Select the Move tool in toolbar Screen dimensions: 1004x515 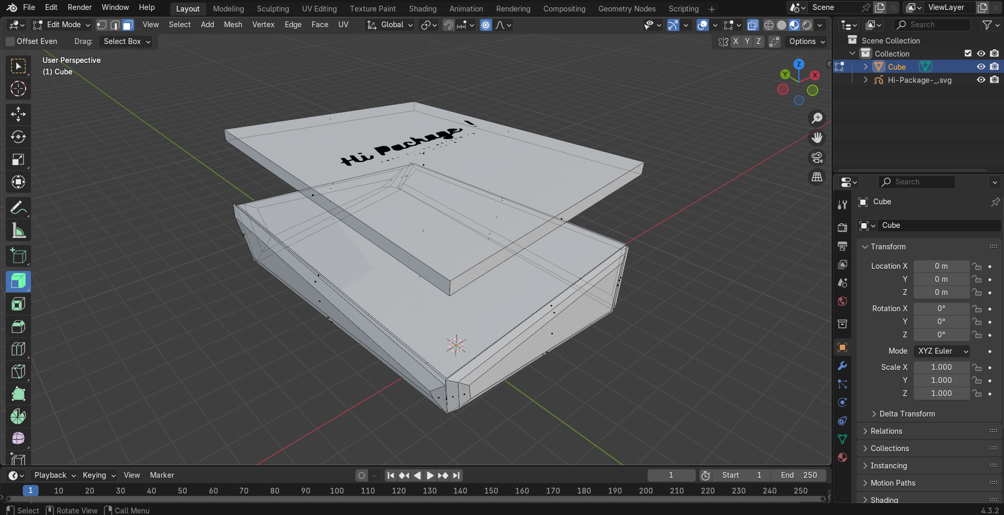tap(18, 114)
